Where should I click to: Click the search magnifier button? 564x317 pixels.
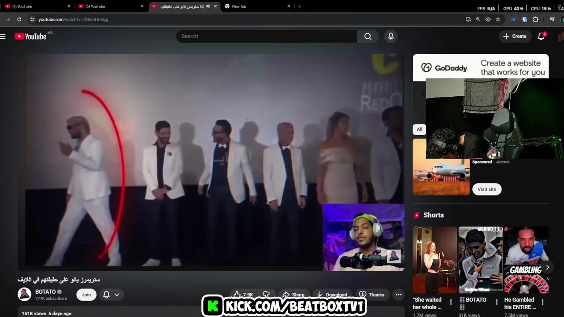pyautogui.click(x=368, y=36)
